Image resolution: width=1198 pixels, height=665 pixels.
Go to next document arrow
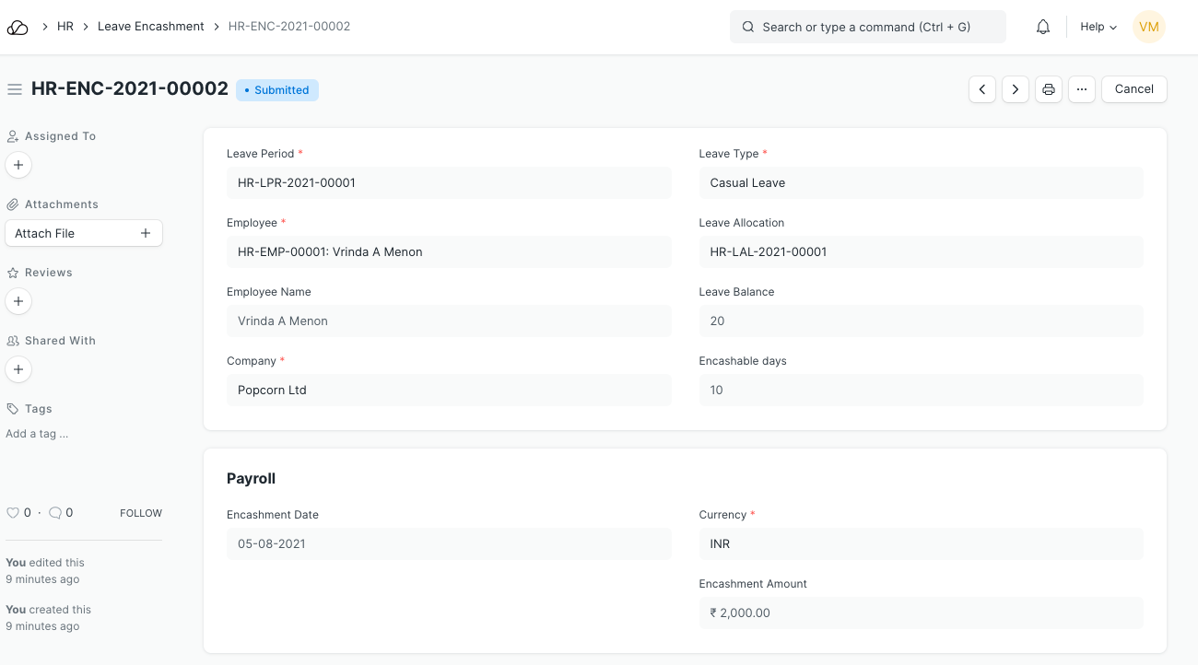tap(1016, 89)
